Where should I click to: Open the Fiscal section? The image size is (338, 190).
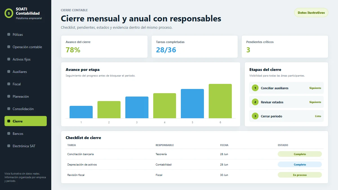point(26,84)
